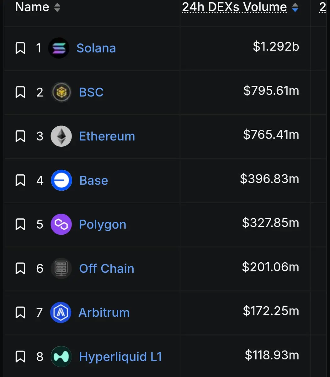Click the purple Polygon logo icon
This screenshot has height=377, width=330.
pos(61,224)
